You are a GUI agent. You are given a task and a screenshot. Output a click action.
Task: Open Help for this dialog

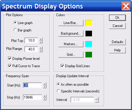pos(117,50)
